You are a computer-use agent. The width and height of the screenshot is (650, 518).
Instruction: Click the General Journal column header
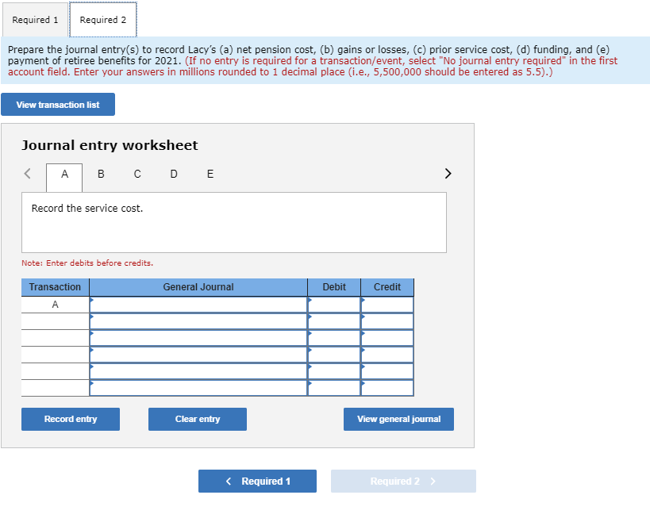[198, 287]
